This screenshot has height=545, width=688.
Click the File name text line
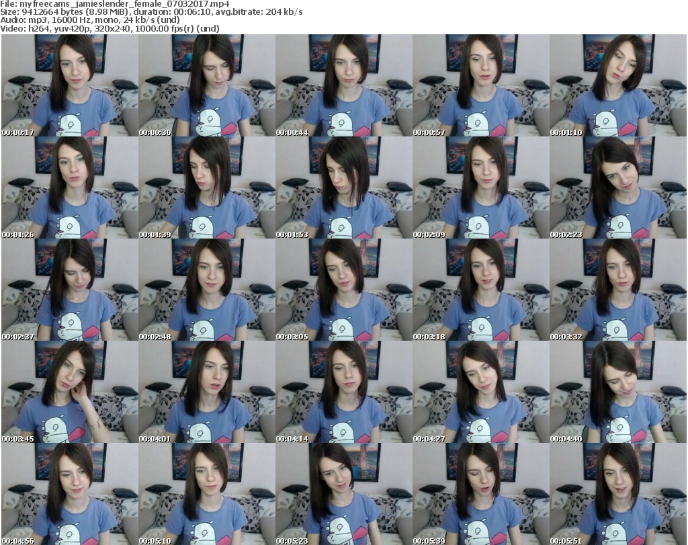coord(114,4)
